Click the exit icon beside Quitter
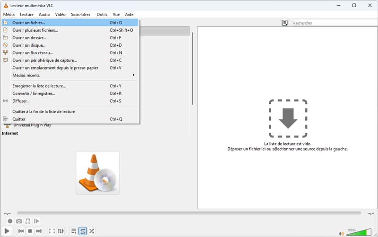The width and height of the screenshot is (378, 237). (5, 119)
